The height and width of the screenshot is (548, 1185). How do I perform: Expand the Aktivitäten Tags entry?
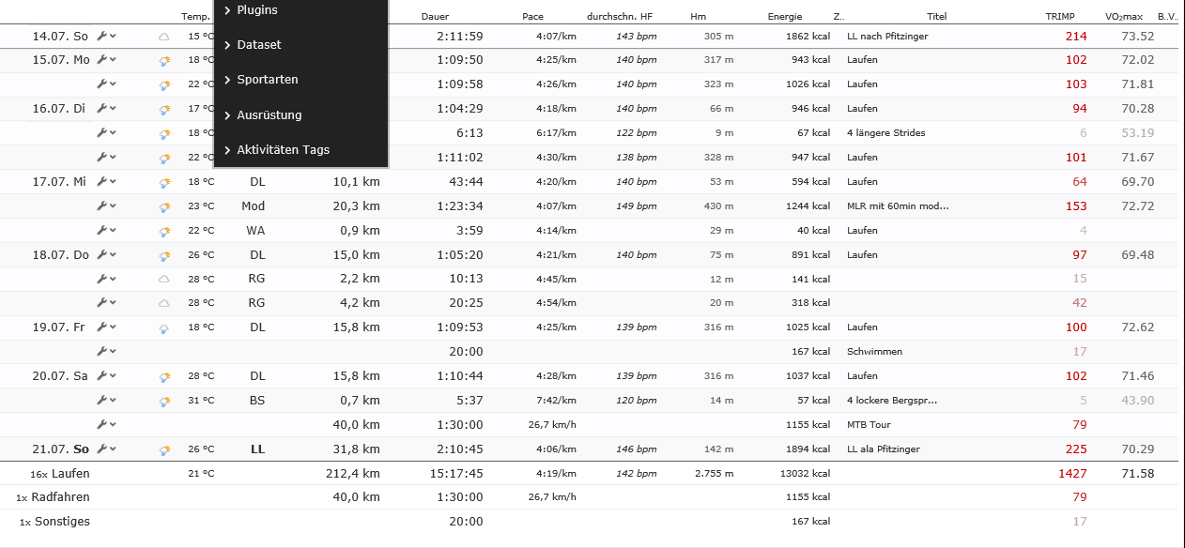coord(283,150)
